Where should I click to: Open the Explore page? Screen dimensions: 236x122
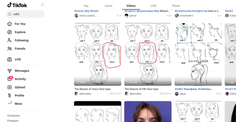(x=20, y=32)
